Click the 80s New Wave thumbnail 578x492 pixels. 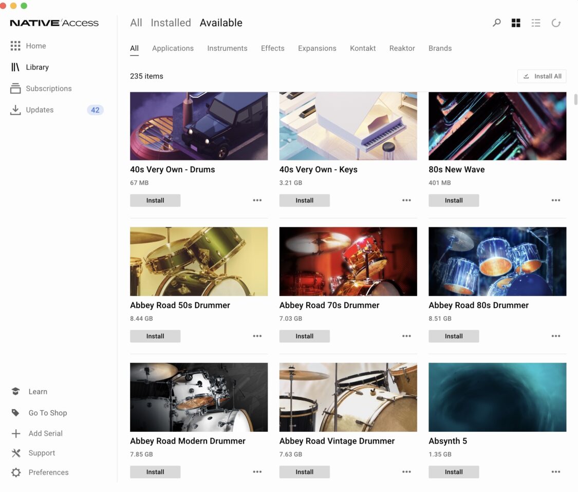pyautogui.click(x=497, y=126)
